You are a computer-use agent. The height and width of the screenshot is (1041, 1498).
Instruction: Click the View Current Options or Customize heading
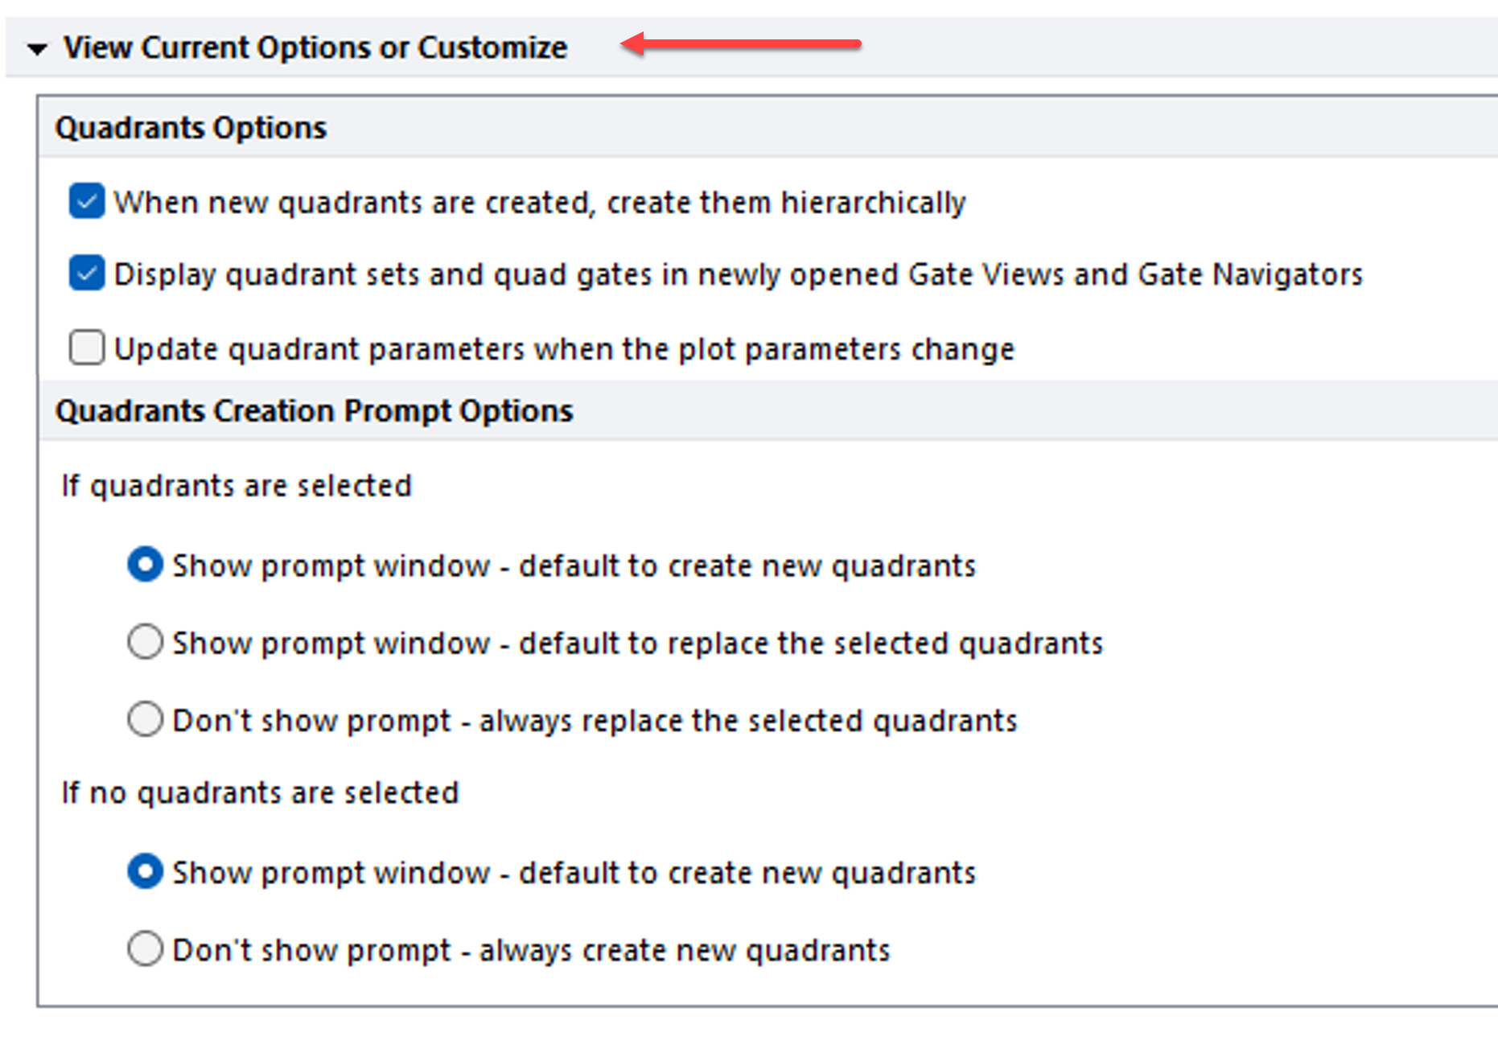click(x=315, y=47)
